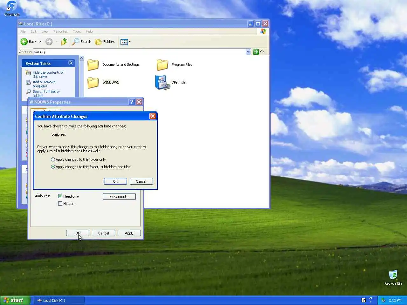Click the Forward arrow toolbar icon
This screenshot has height=305, width=407.
[49, 42]
